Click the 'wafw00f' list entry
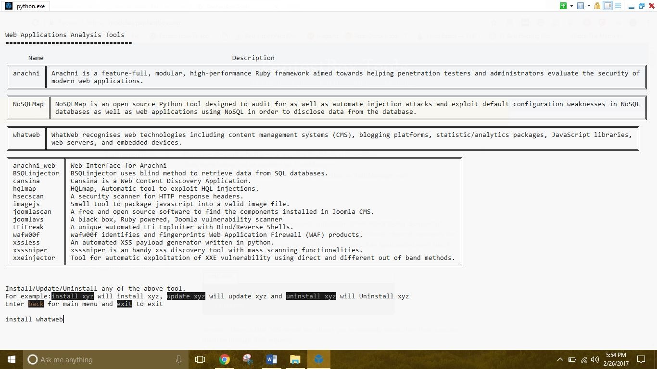The width and height of the screenshot is (657, 369). pos(26,234)
